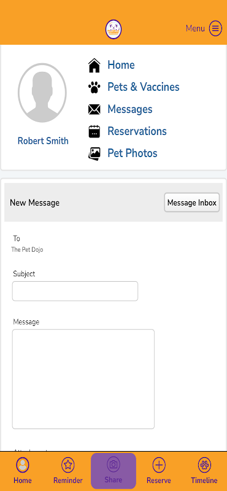Tap the Reminder star icon

(68, 465)
